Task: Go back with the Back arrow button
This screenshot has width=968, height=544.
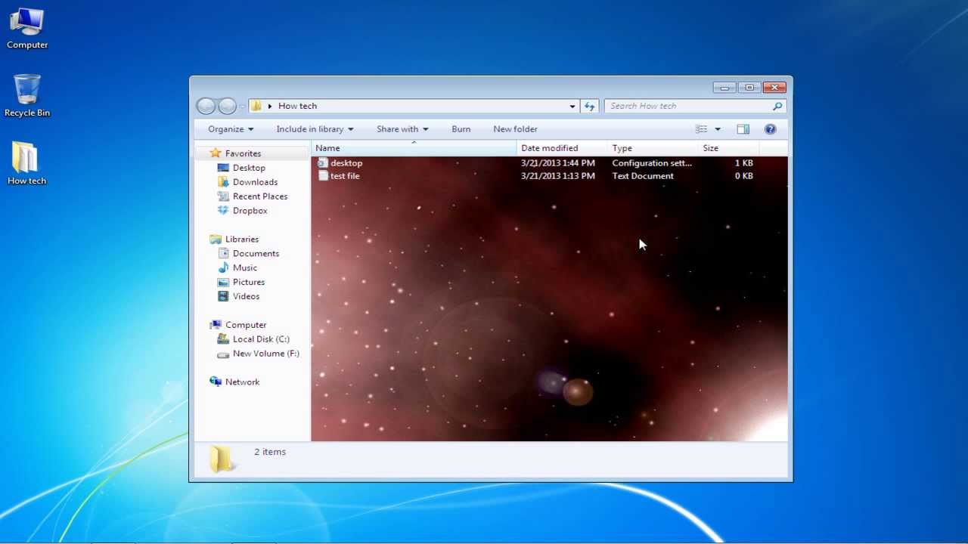Action: click(x=206, y=107)
